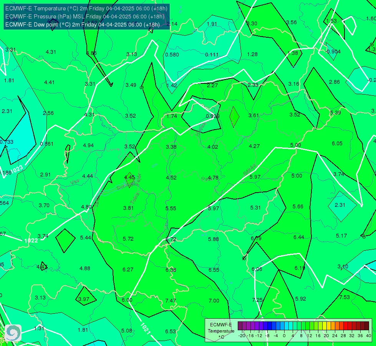The width and height of the screenshot is (376, 346).
Task: Click the 4.88 dew point value
Action: pyautogui.click(x=85, y=268)
